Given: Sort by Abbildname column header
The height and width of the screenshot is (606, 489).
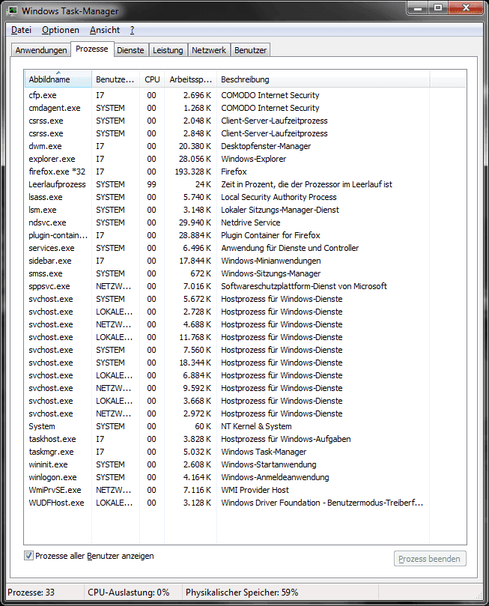Looking at the screenshot, I should pos(58,79).
